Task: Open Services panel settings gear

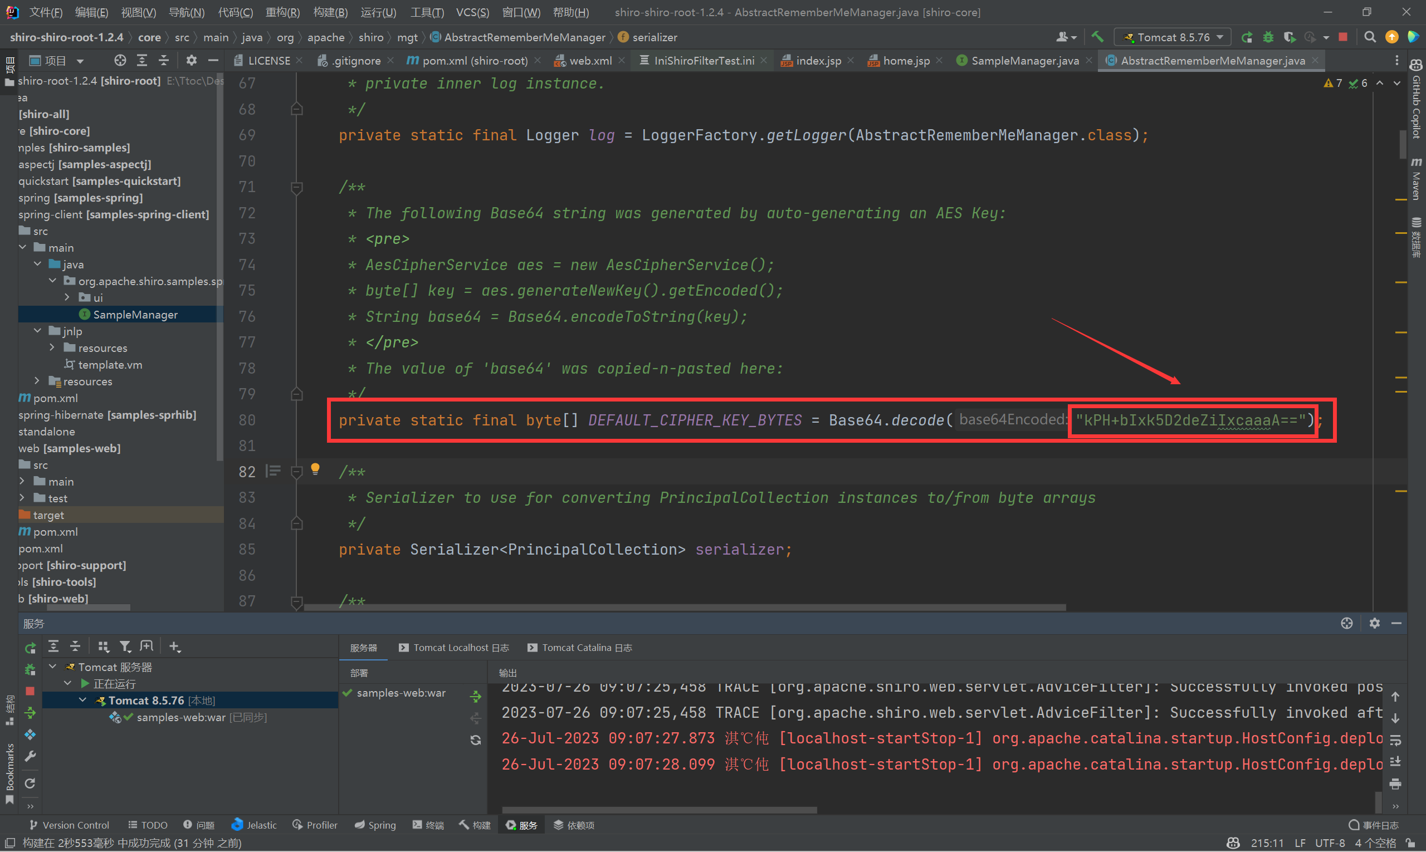Action: (1374, 623)
